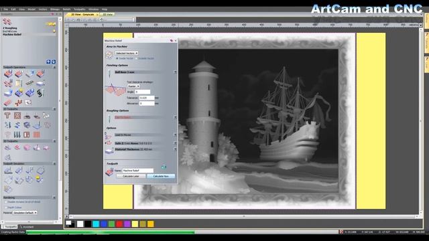429x241 pixels.
Task: Move toolpath down with blue down arrow
Action: (x=54, y=62)
